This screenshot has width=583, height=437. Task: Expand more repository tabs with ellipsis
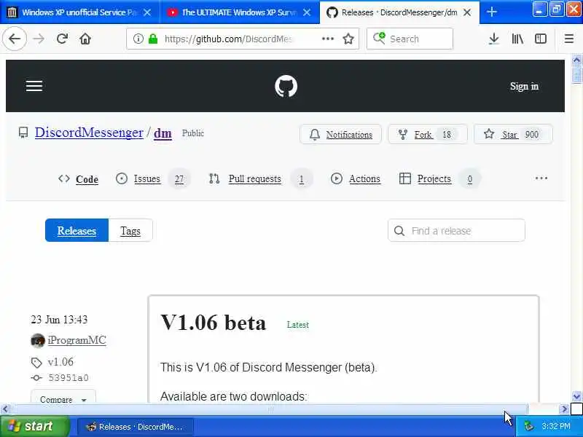click(541, 178)
